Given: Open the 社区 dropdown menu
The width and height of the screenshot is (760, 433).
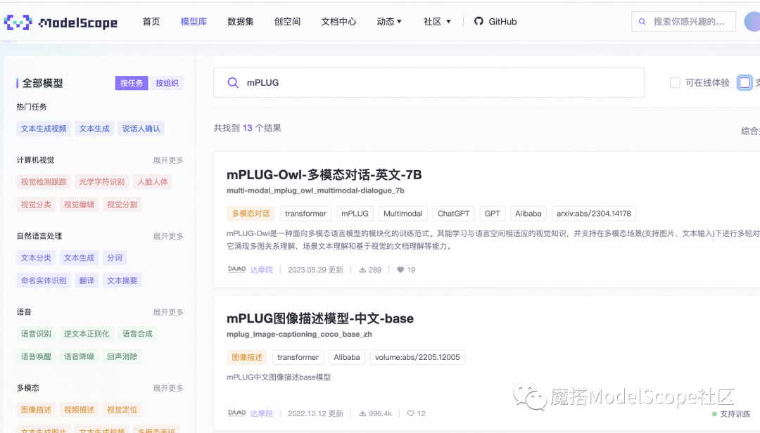Looking at the screenshot, I should (x=437, y=21).
